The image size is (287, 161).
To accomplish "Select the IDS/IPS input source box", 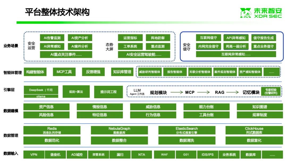I will pos(208,154).
